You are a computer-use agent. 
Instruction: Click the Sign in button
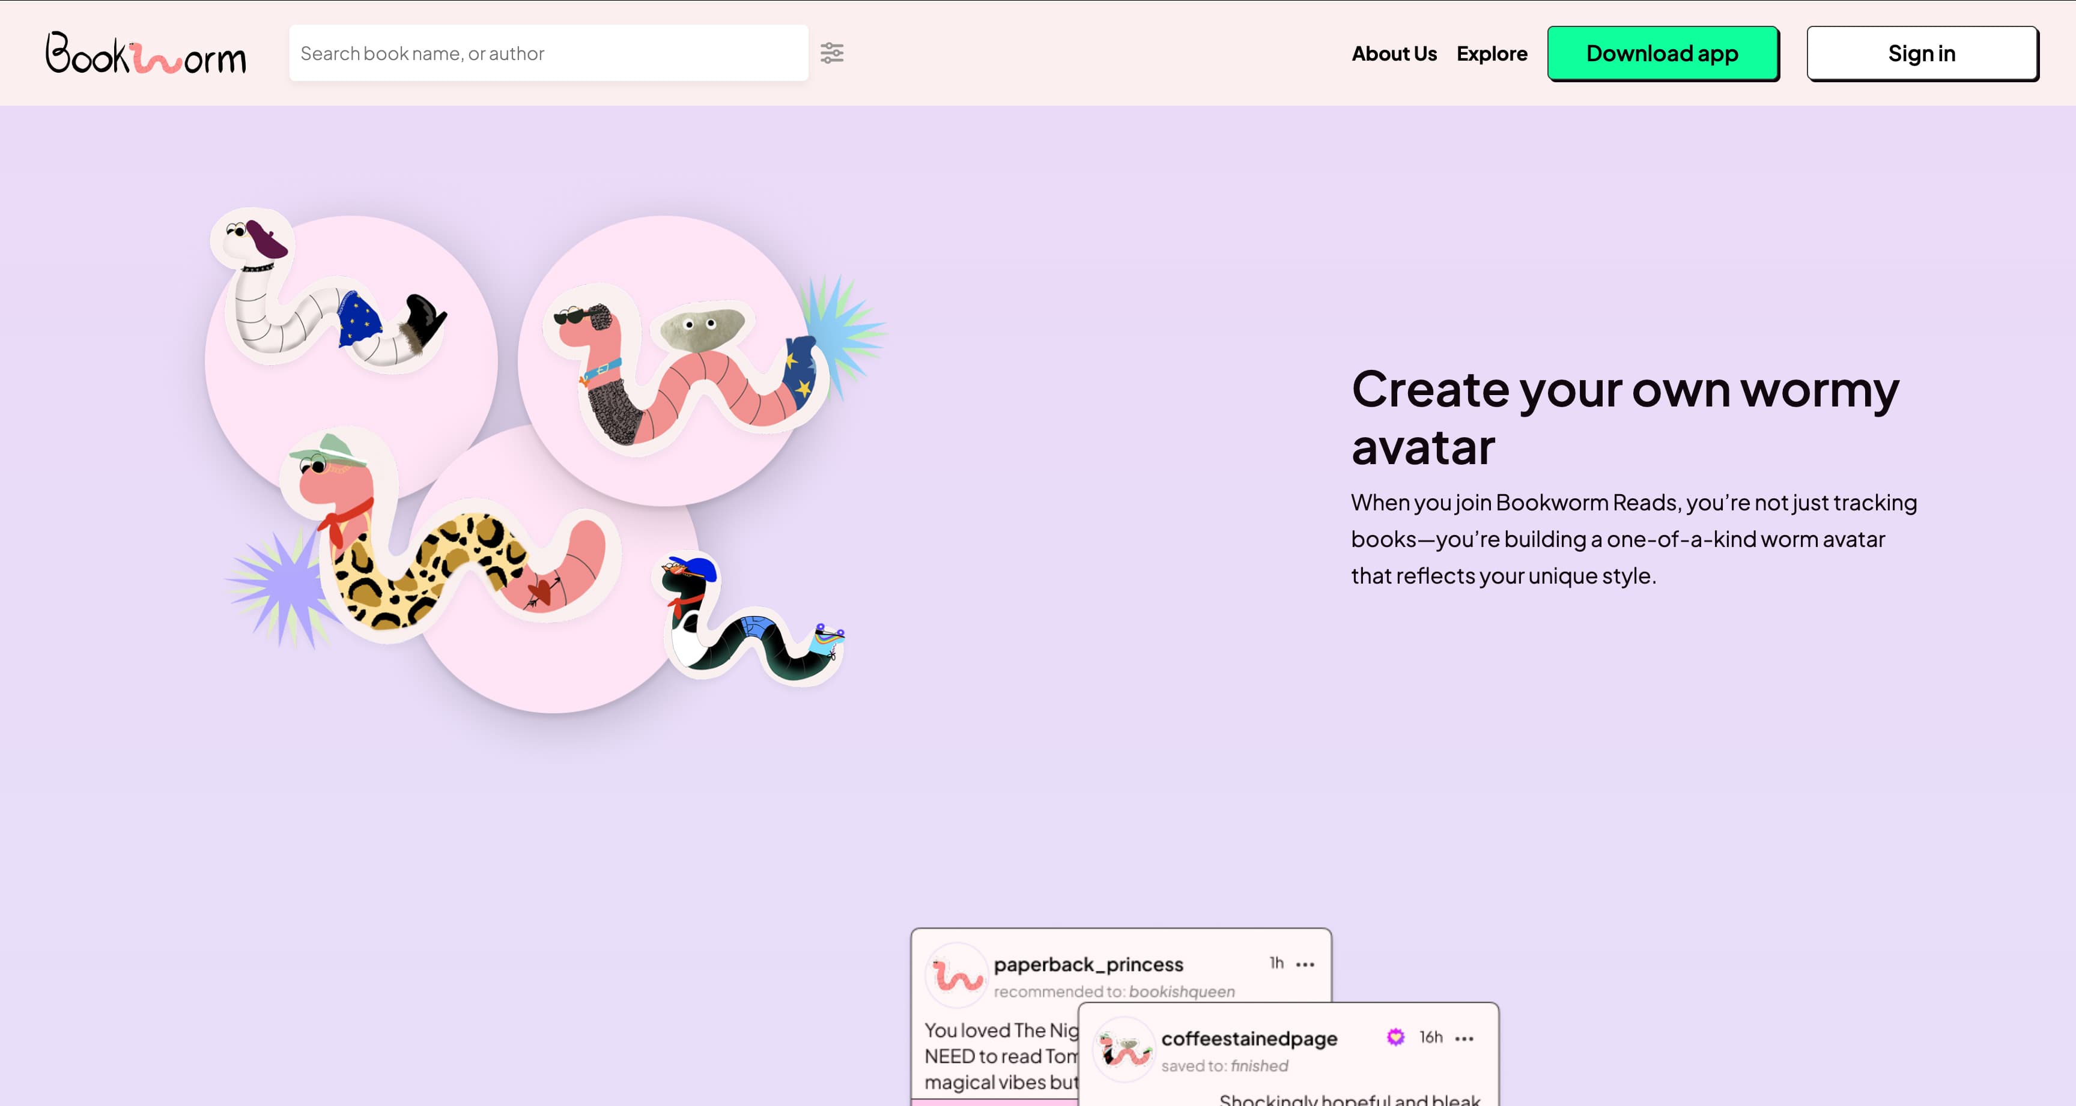point(1922,53)
